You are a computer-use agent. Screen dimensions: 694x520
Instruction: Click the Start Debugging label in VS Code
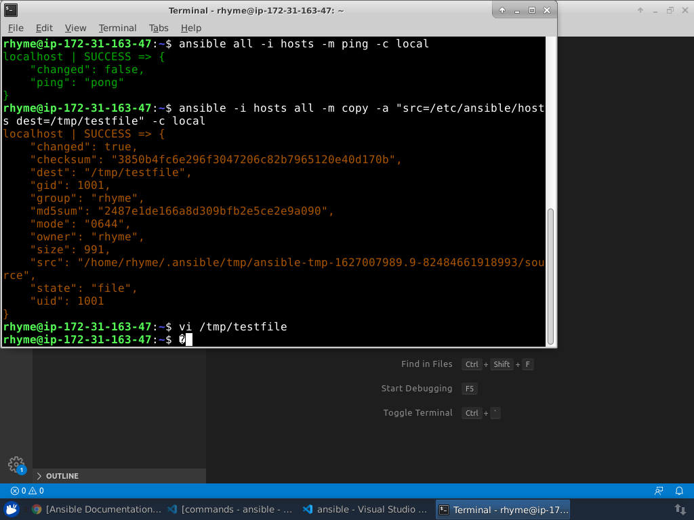pyautogui.click(x=417, y=388)
